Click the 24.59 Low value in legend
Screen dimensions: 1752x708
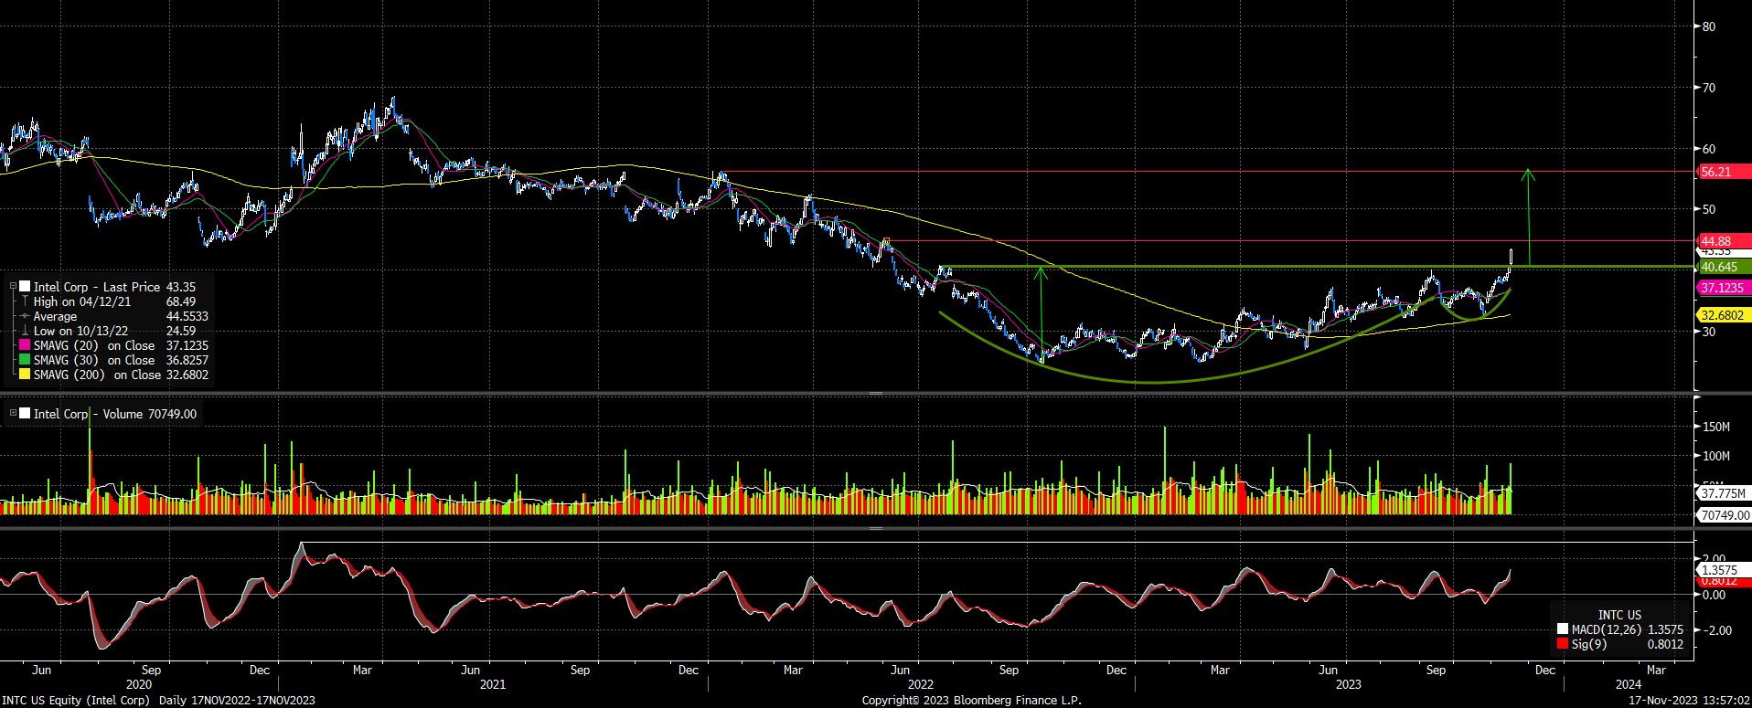[181, 331]
